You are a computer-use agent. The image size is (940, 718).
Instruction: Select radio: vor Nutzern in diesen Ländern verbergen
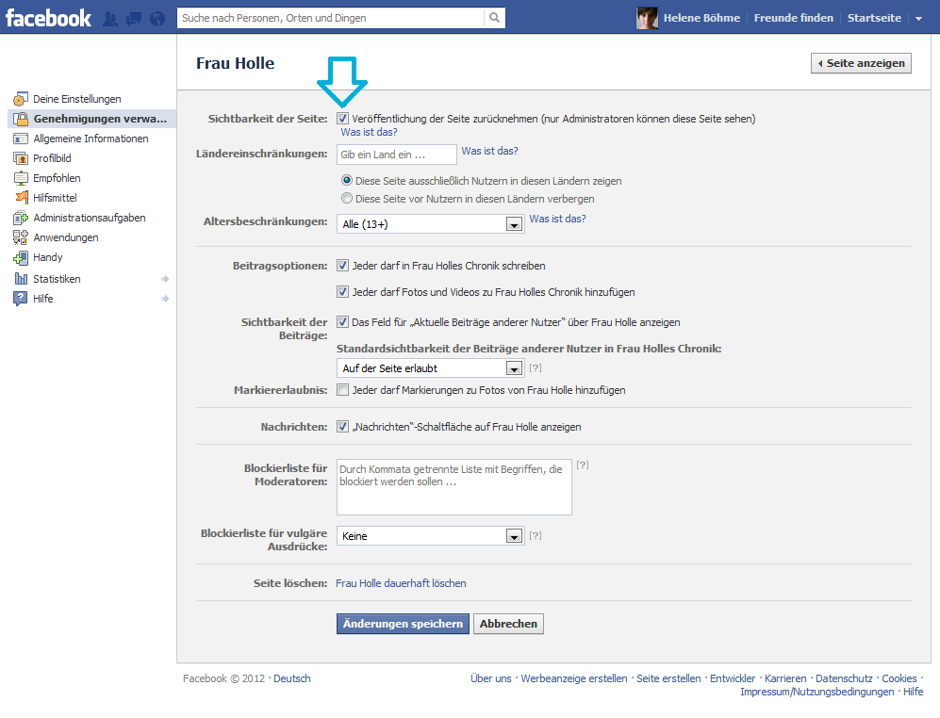(347, 198)
